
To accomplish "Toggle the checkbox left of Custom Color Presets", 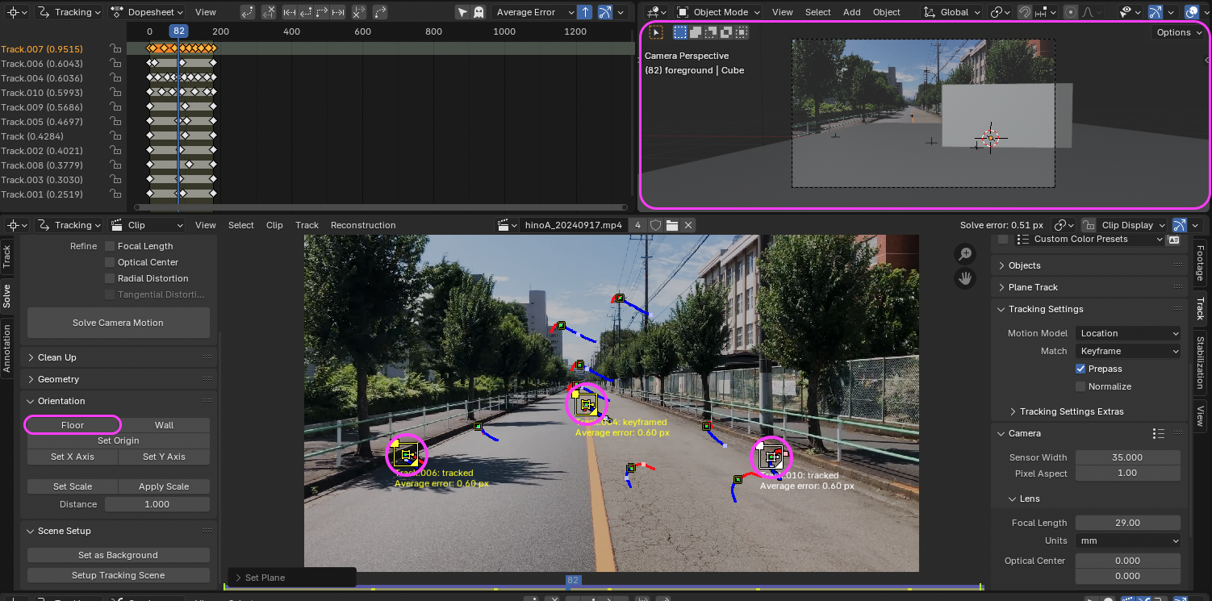I will click(1003, 239).
